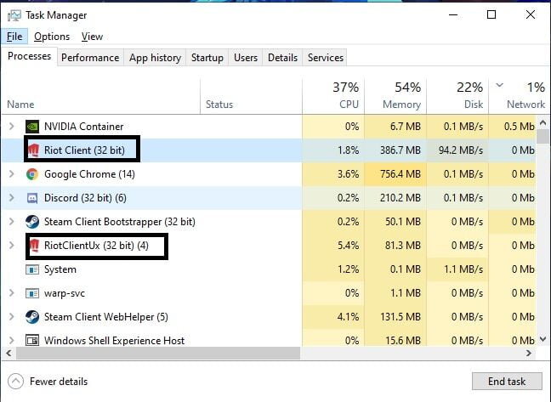
Task: Click the Discord process icon
Action: pyautogui.click(x=32, y=198)
